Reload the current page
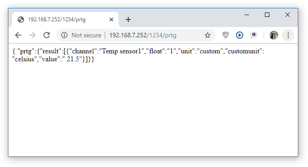This screenshot has height=167, width=308. (x=47, y=35)
